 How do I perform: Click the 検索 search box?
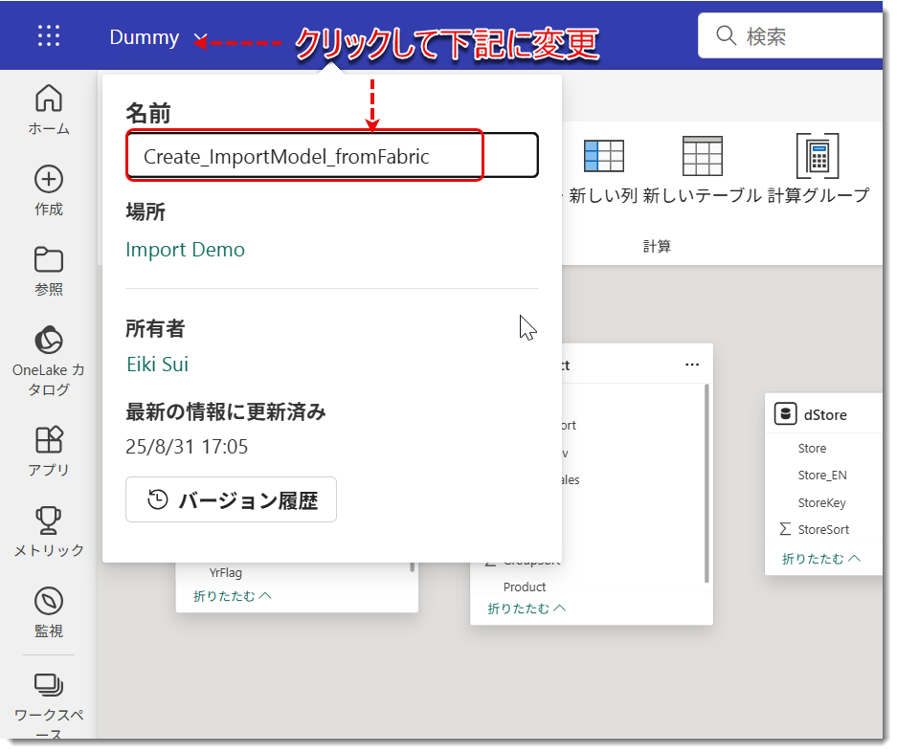793,36
